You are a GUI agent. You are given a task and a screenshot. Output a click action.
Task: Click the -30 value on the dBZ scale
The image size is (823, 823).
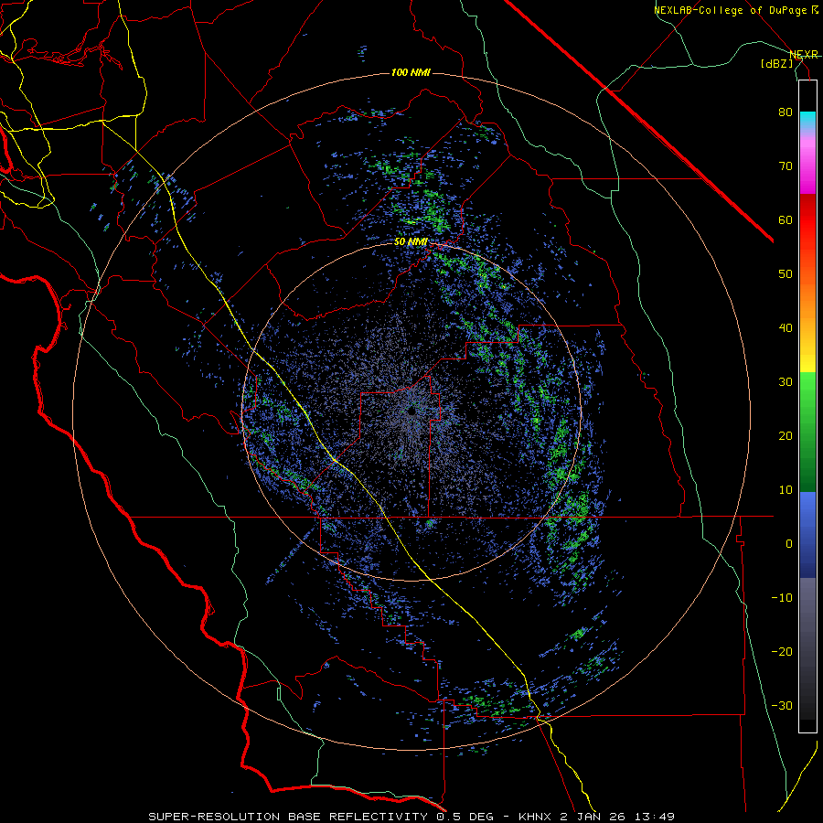[x=782, y=705]
